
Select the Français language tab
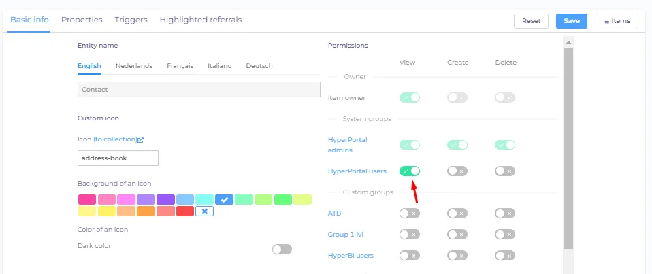[180, 65]
